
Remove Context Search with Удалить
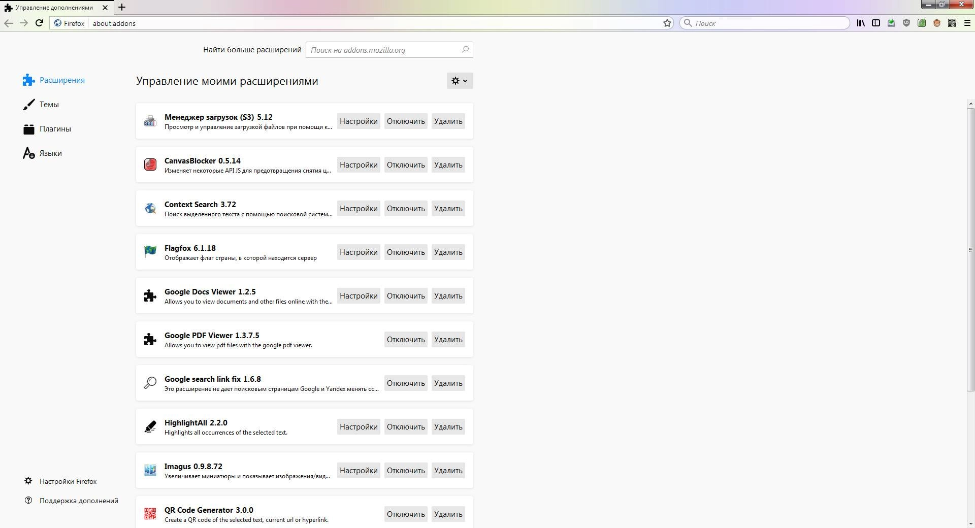[x=448, y=208]
